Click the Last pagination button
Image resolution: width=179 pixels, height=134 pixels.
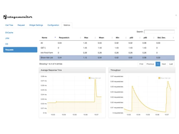pyautogui.click(x=171, y=64)
